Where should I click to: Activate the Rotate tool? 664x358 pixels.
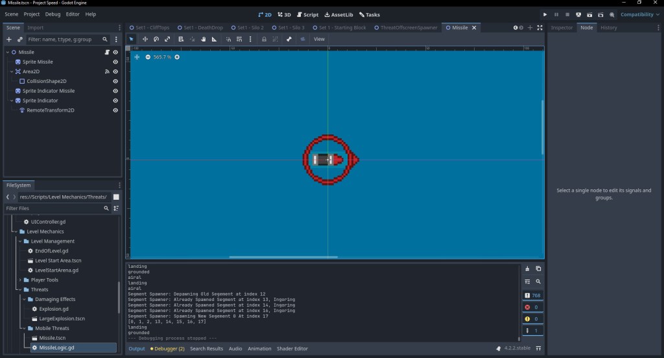point(156,39)
